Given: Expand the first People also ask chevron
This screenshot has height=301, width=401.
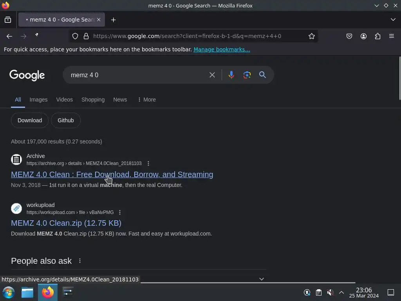Looking at the screenshot, I should tap(261, 279).
